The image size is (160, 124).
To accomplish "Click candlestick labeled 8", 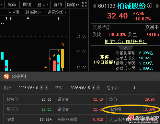I will click(x=63, y=60).
